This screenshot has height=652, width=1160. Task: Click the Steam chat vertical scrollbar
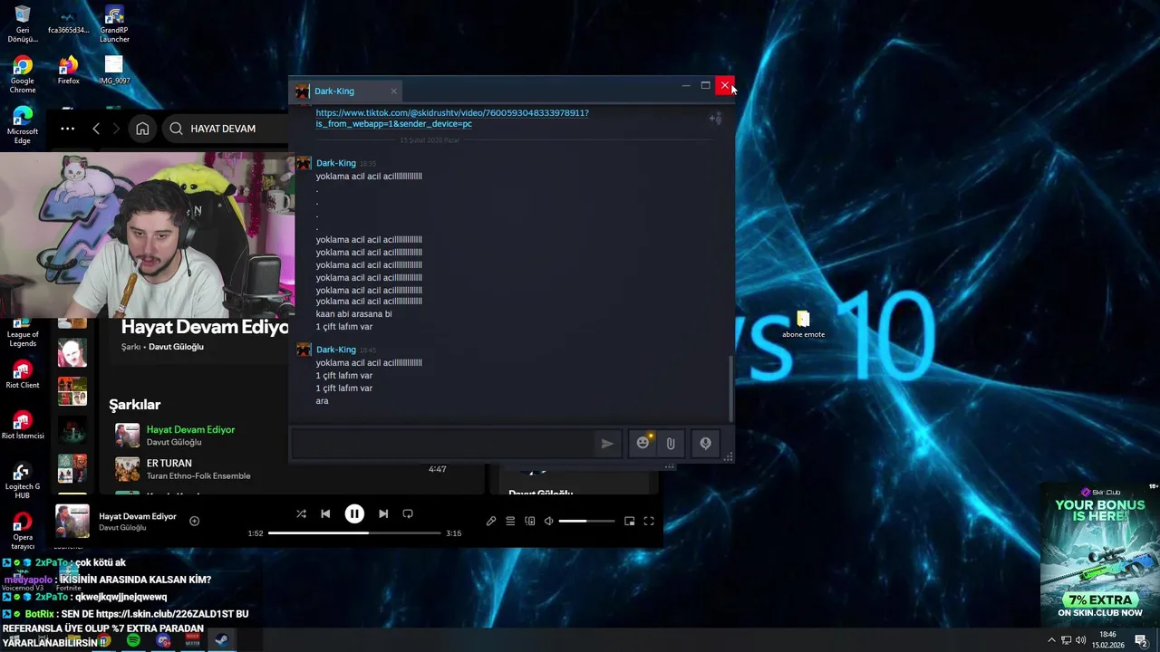pos(730,388)
